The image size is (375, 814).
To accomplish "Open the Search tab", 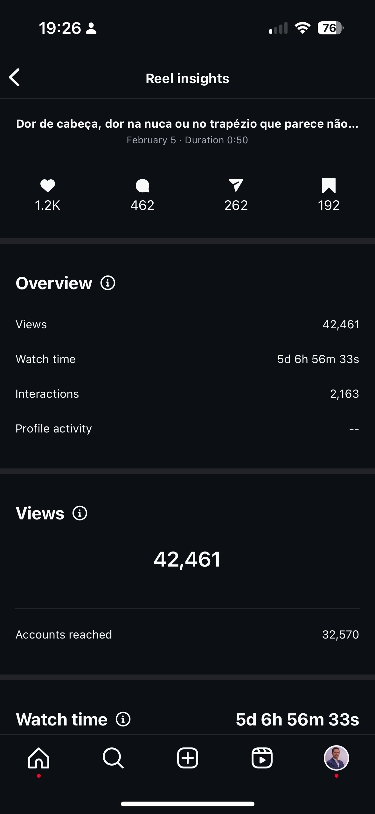I will point(113,758).
